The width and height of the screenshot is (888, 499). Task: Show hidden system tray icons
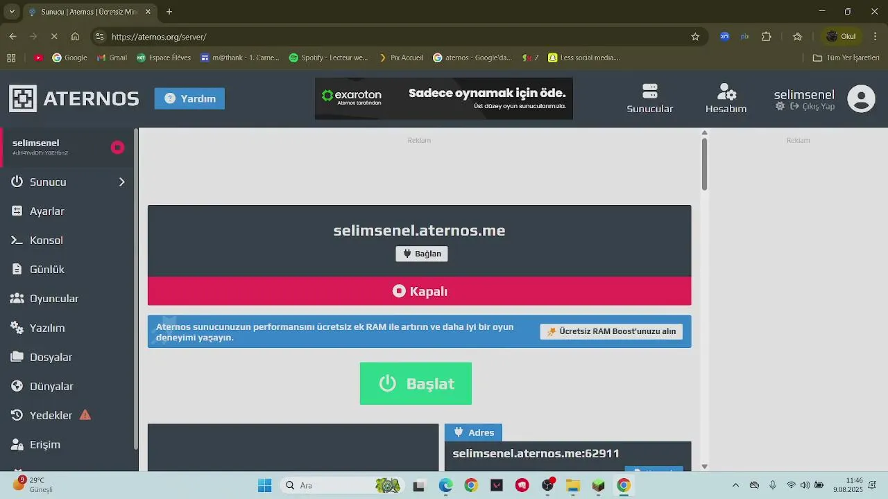(x=735, y=485)
